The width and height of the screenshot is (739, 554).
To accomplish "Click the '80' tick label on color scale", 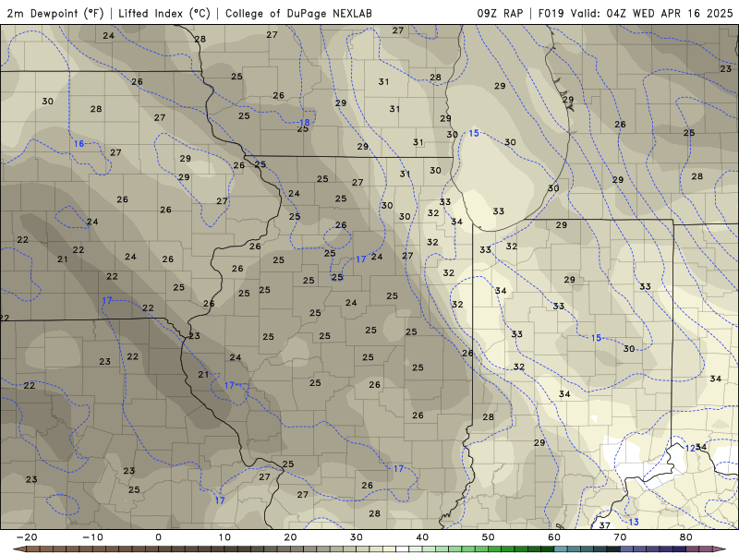I will [686, 537].
